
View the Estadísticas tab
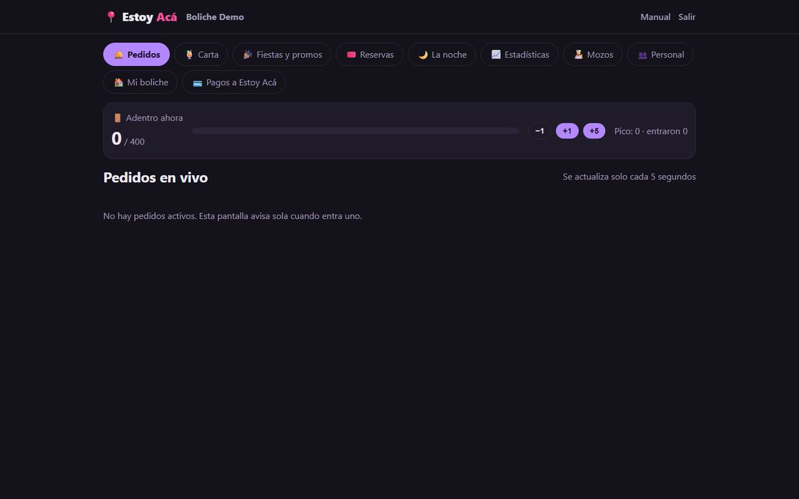[x=519, y=55]
